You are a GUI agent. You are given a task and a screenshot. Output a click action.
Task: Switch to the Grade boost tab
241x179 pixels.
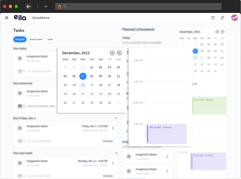[36, 39]
